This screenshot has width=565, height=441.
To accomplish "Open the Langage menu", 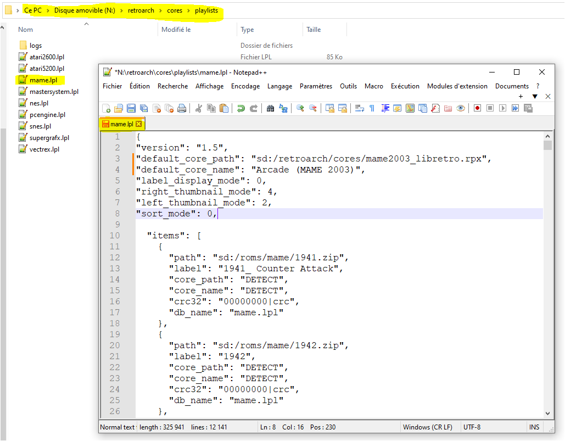I will coord(279,86).
